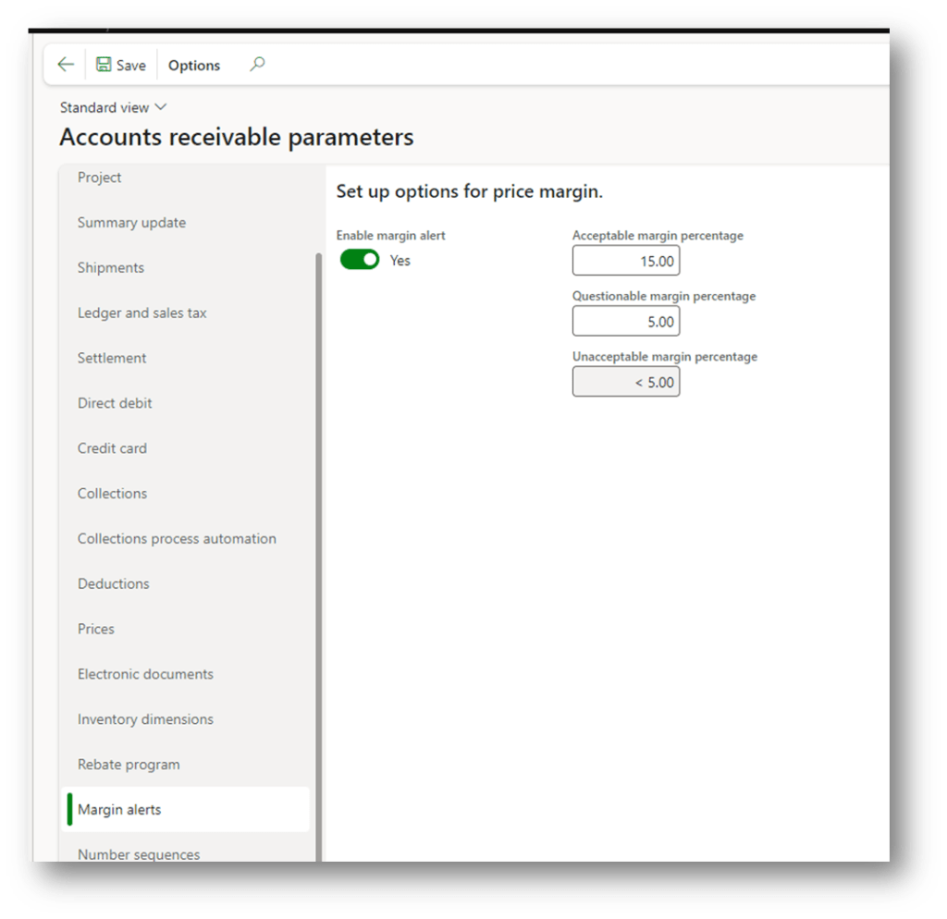Click the Unacceptable margin percentage field
Viewport: 947px width, 919px height.
coord(626,382)
